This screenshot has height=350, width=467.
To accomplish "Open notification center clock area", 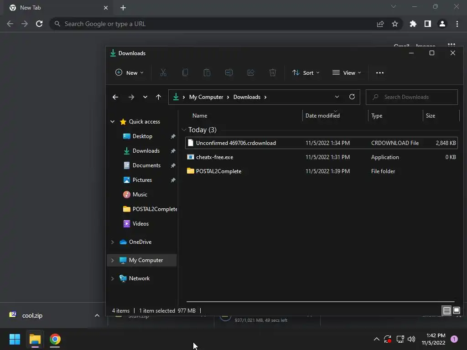I will pyautogui.click(x=434, y=339).
